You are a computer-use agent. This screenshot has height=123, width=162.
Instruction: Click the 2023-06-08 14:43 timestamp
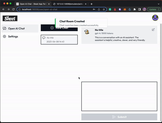(55, 42)
